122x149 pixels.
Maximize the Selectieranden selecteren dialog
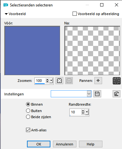[x=102, y=5]
